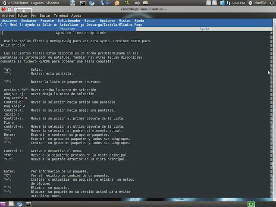Show desktop using bottom-left panel icon
This screenshot has height=207, width=276.
tap(3, 204)
